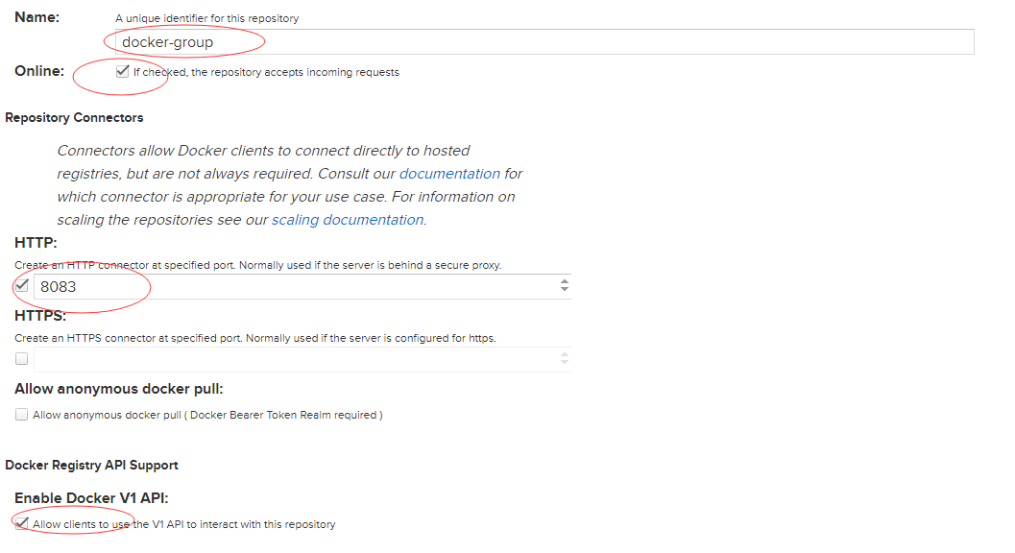Click 'A unique identifier for this repository' hint

click(207, 18)
